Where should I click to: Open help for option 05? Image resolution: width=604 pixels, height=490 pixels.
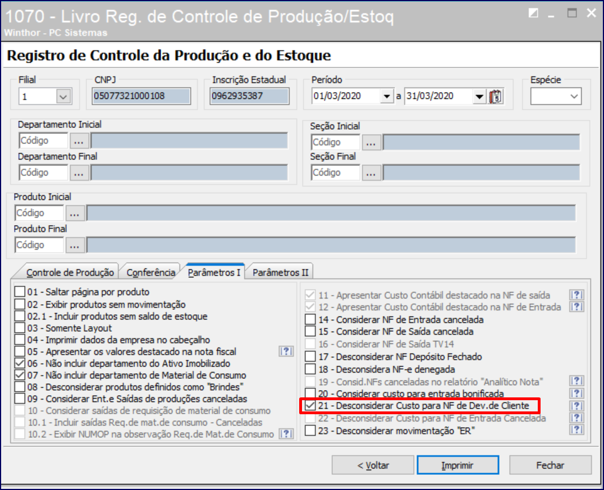click(x=286, y=351)
